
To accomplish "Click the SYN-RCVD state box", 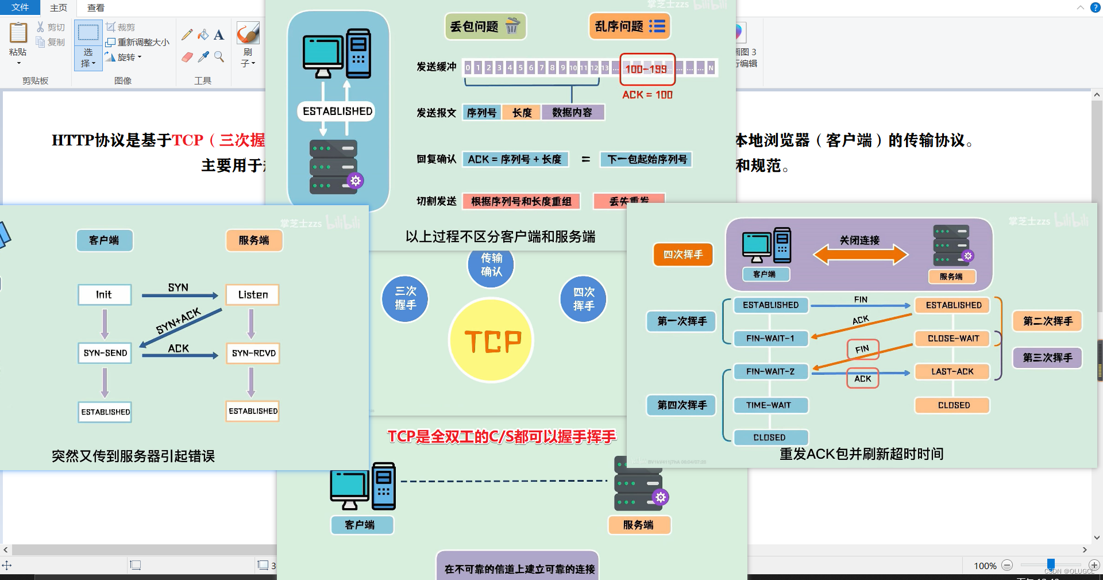I will (253, 353).
